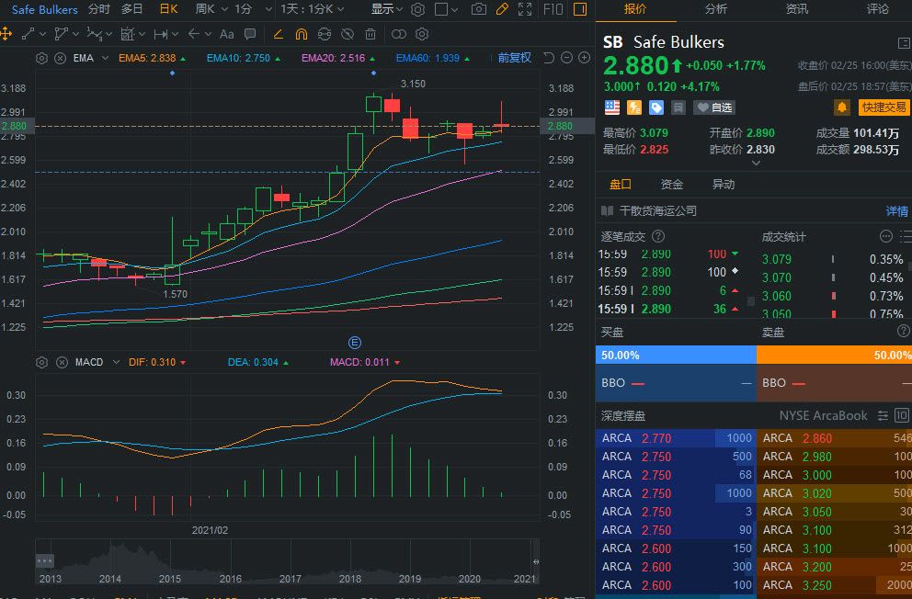Open the 显示 display dropdown
The image size is (912, 599).
pyautogui.click(x=387, y=9)
